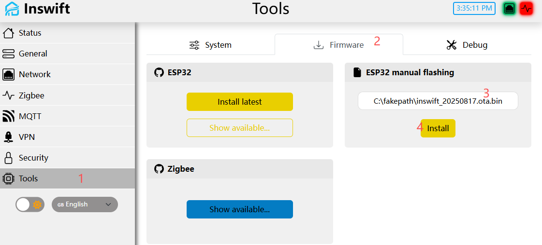Navigate to VPN settings
Screen dimensions: 542x245
[67, 137]
